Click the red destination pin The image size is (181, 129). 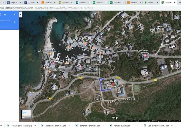(112, 85)
